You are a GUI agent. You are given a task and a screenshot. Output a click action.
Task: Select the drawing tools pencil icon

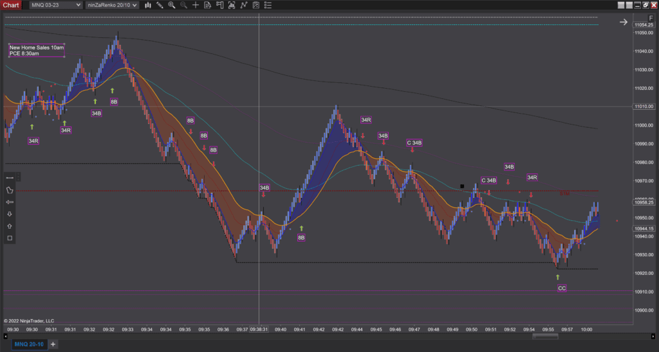coord(160,5)
